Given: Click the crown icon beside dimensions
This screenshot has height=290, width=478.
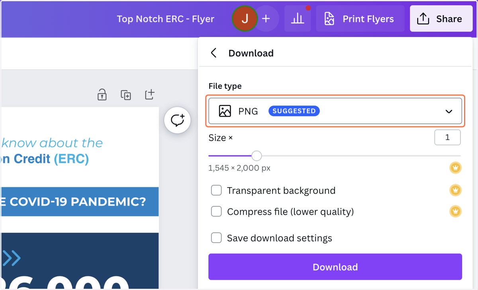Looking at the screenshot, I should click(x=455, y=168).
